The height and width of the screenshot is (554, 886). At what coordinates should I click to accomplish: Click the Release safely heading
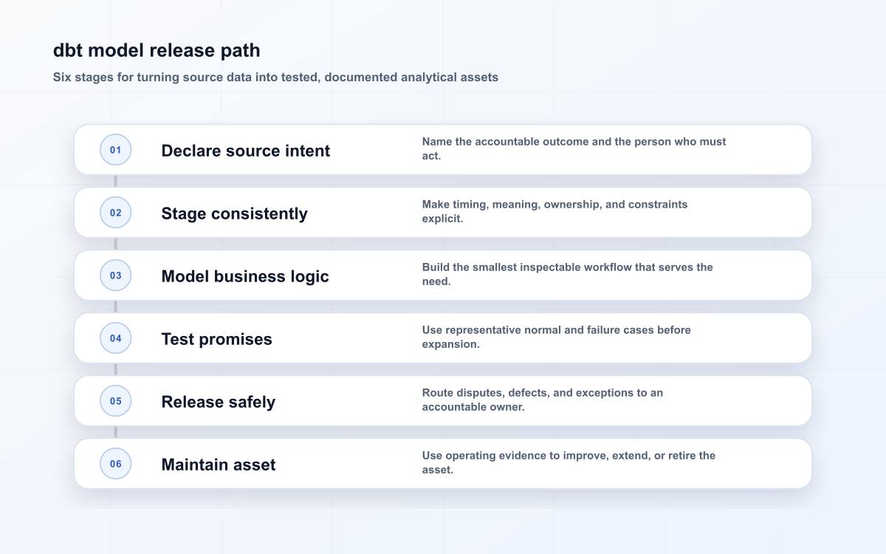click(219, 402)
